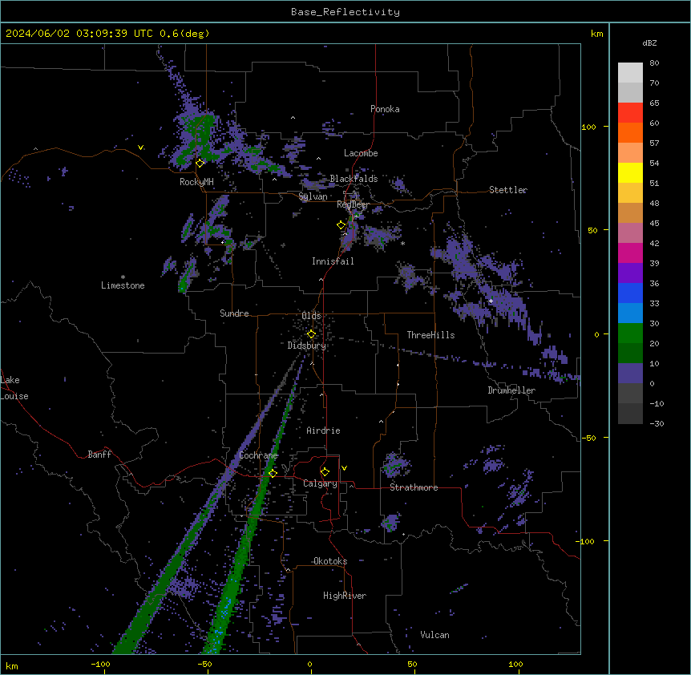Screen dimensions: 691x675
Task: Select the Blackfalds label
Action: coord(354,179)
